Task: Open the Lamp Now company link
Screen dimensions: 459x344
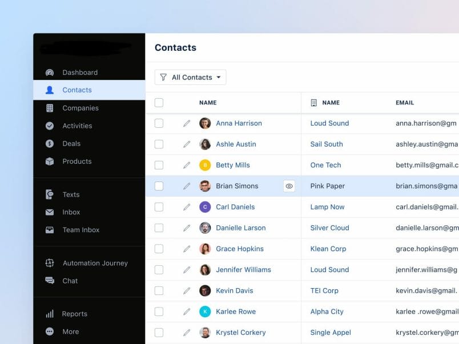Action: tap(327, 207)
